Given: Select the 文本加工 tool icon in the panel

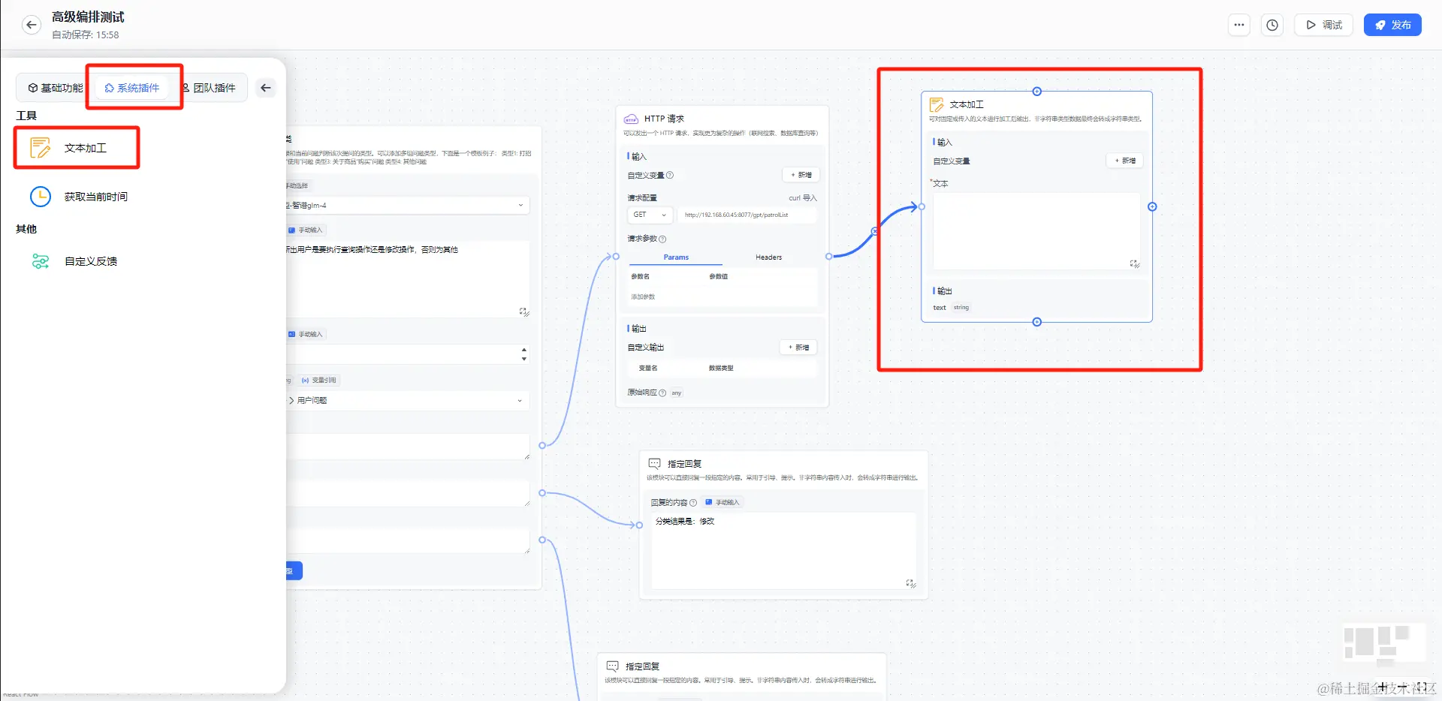Looking at the screenshot, I should (41, 148).
